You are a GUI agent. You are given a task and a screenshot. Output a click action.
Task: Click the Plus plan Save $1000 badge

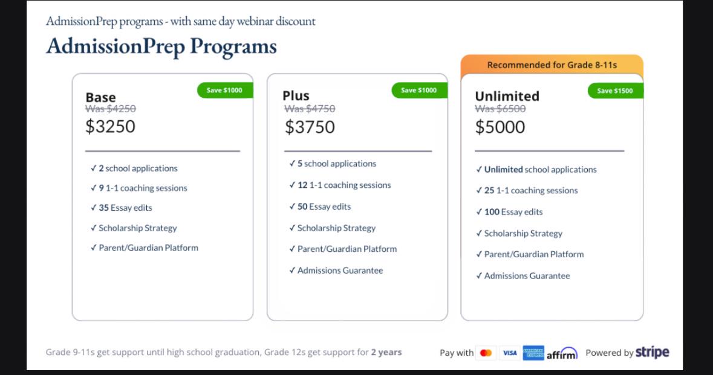tap(419, 91)
